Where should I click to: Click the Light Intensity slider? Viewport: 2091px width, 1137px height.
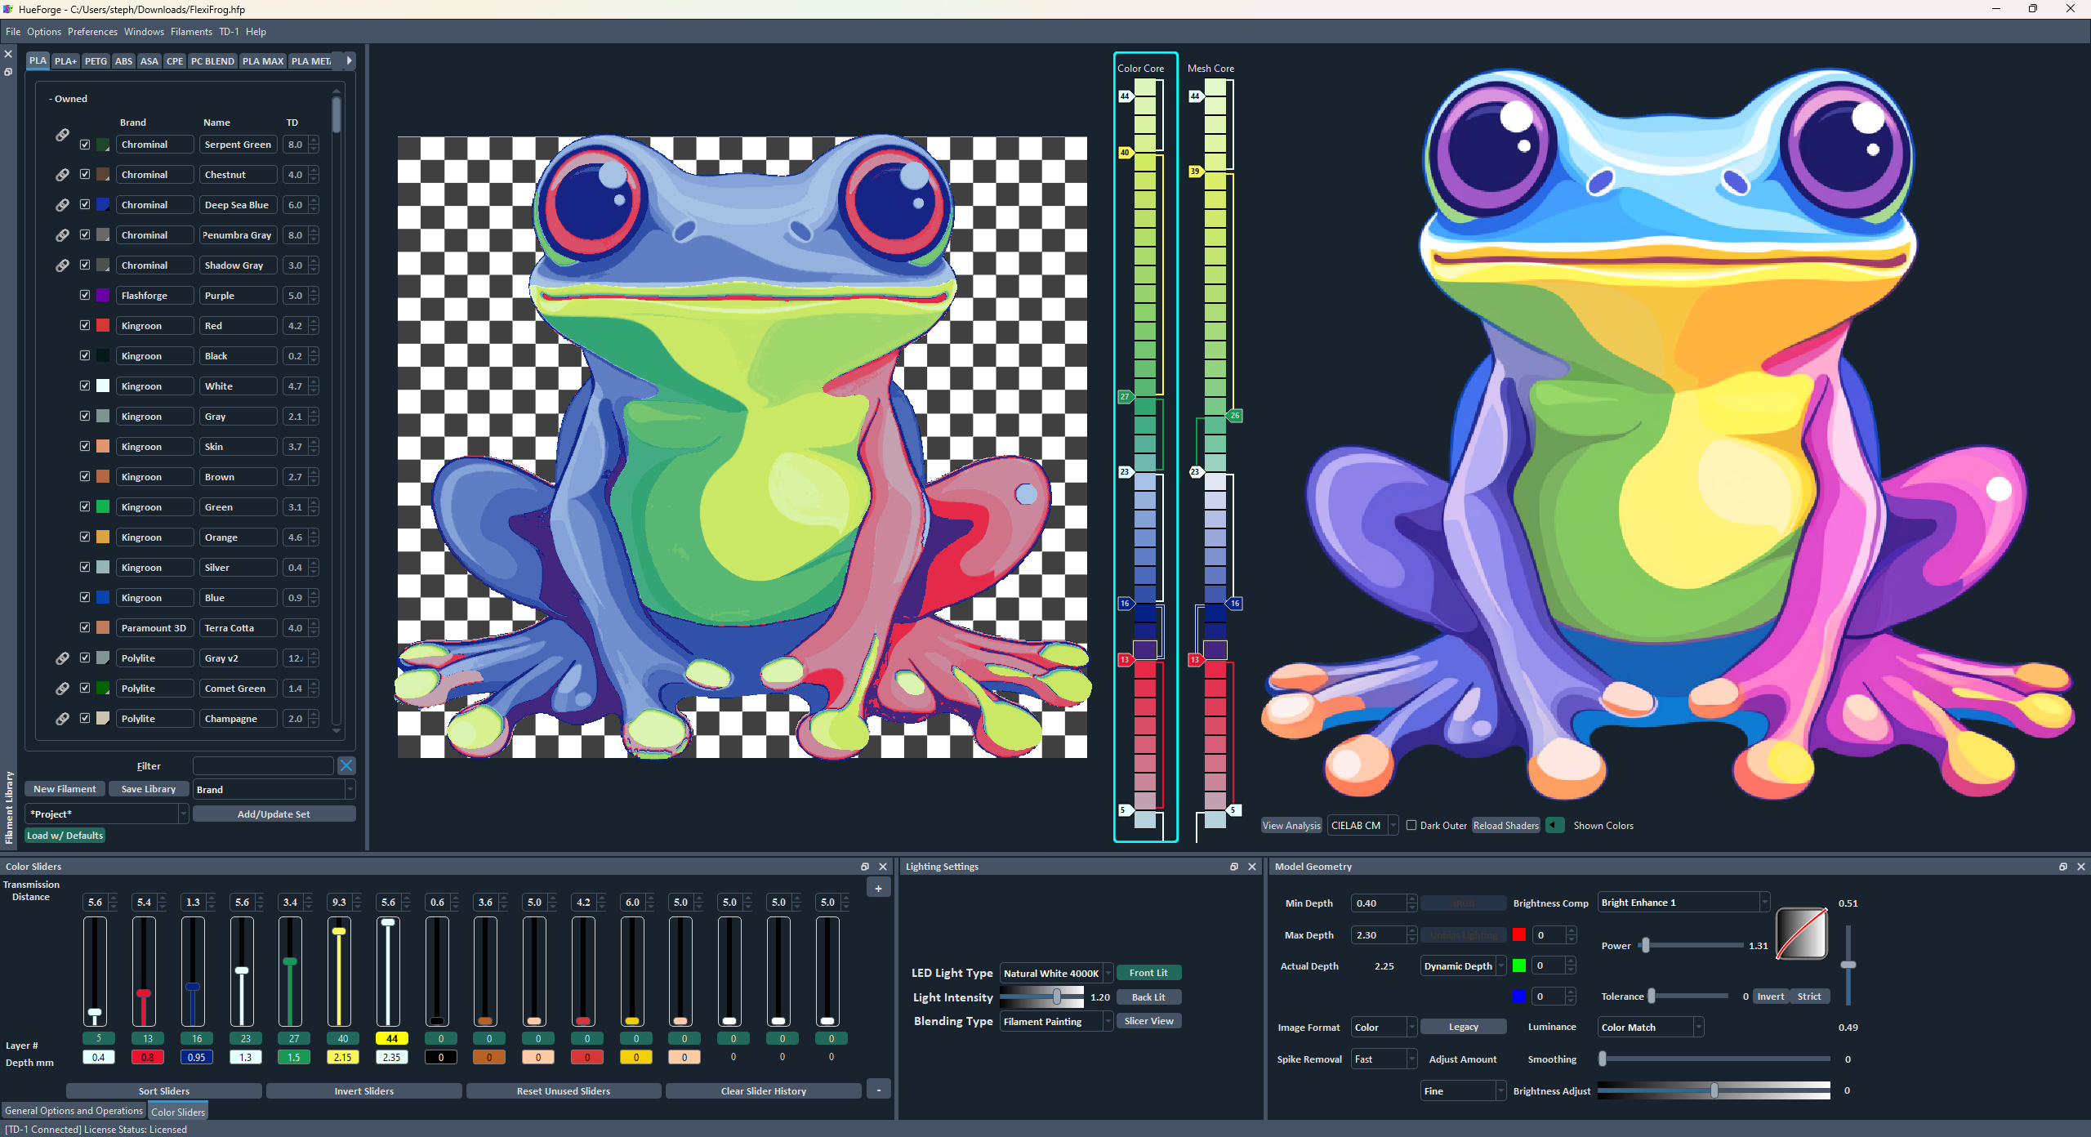coord(1041,997)
